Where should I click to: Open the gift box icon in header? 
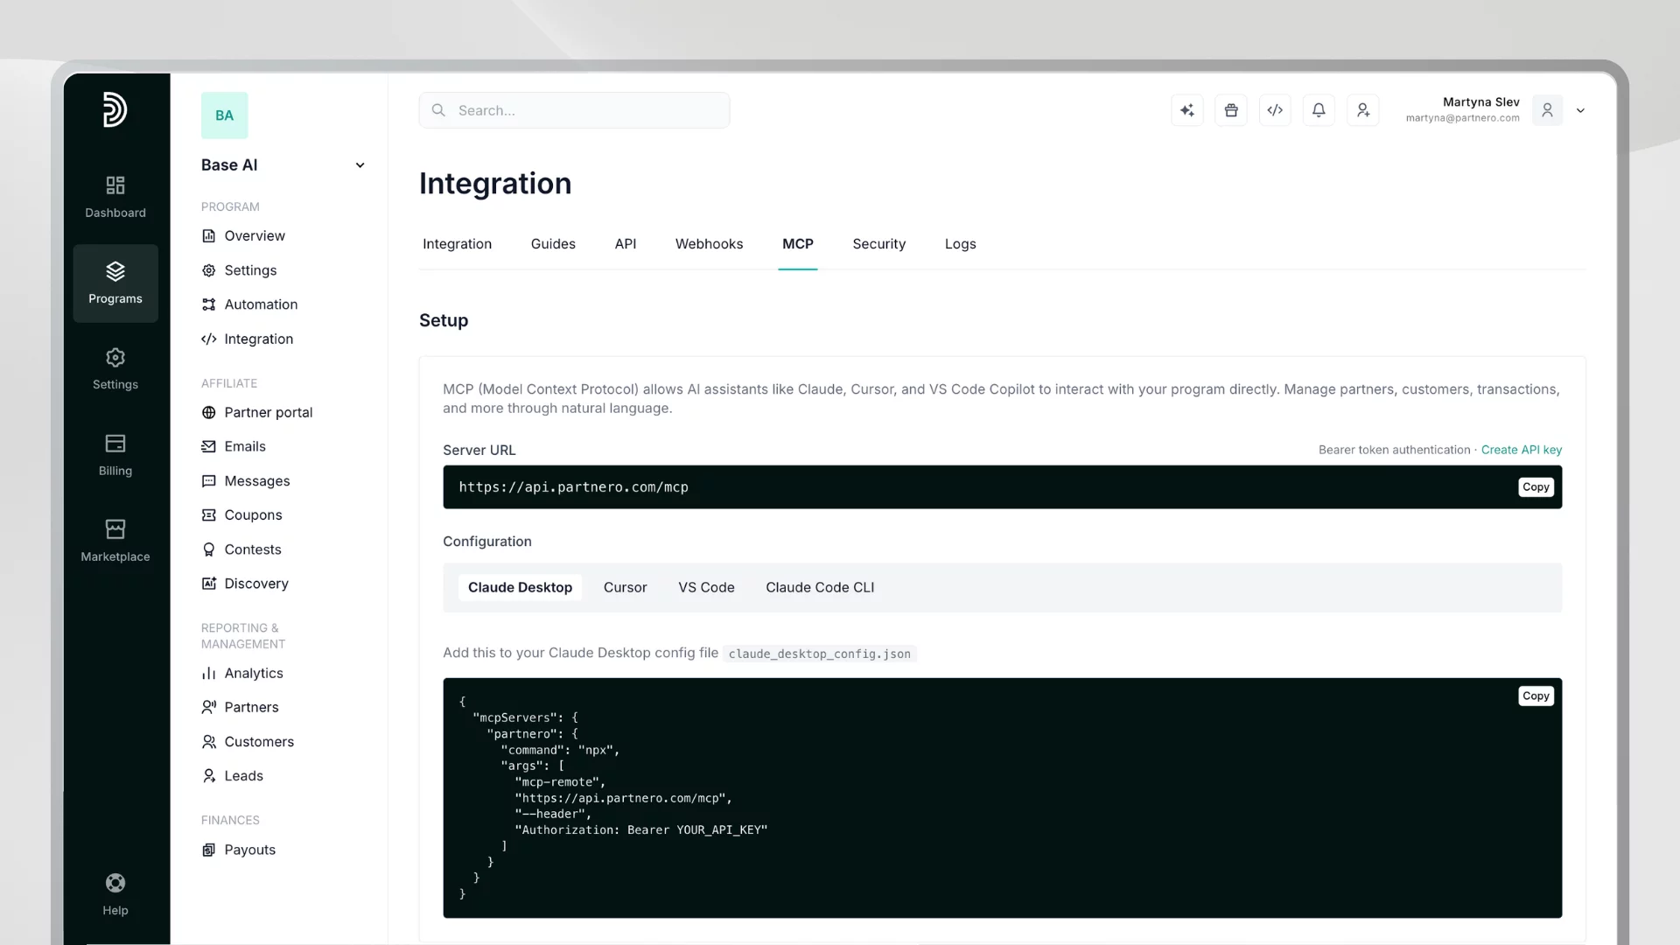click(x=1231, y=110)
